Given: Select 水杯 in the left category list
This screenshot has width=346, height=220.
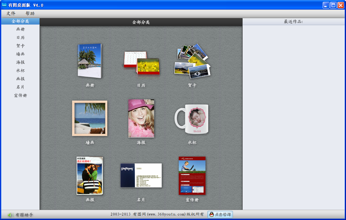Looking at the screenshot, I should (20, 71).
